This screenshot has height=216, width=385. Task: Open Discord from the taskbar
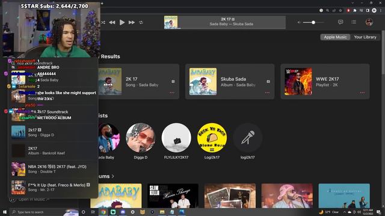[123, 212]
